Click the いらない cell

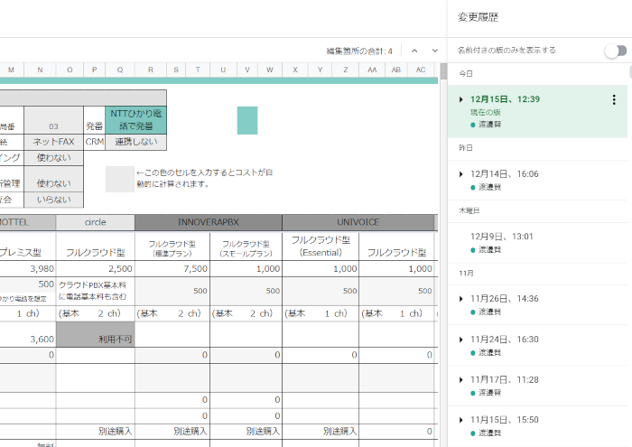pyautogui.click(x=53, y=200)
